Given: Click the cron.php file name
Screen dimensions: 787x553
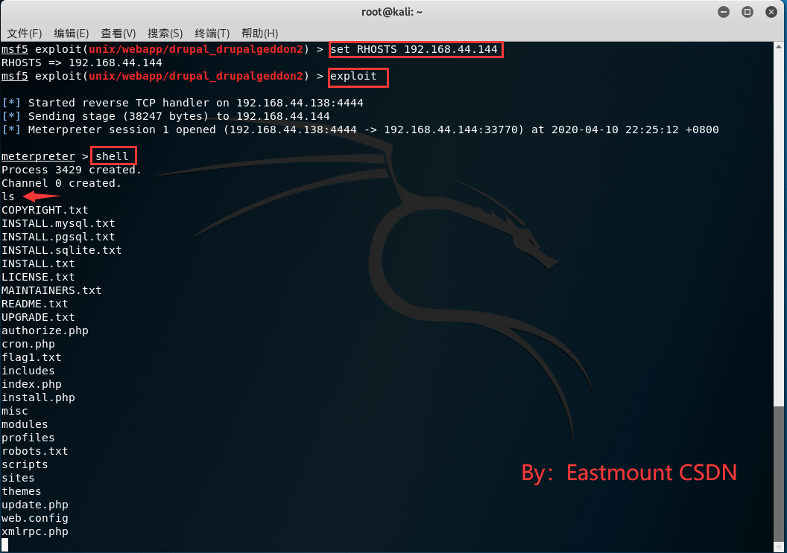Looking at the screenshot, I should [x=28, y=344].
